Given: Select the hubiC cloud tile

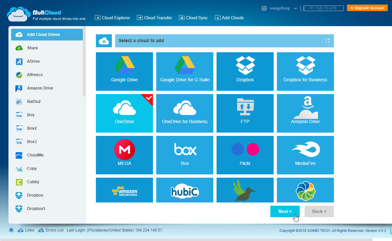Looking at the screenshot, I should pos(185,190).
